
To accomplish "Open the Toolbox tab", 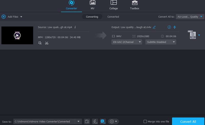I will point(135,5).
